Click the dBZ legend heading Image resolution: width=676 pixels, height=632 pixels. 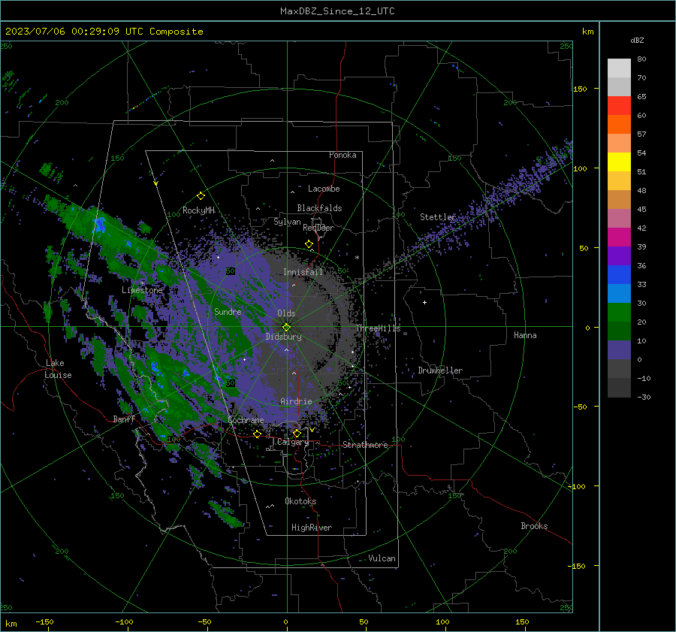[x=637, y=41]
